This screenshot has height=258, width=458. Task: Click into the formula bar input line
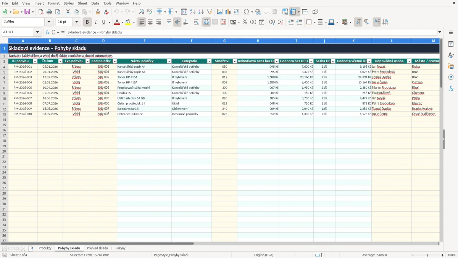251,32
